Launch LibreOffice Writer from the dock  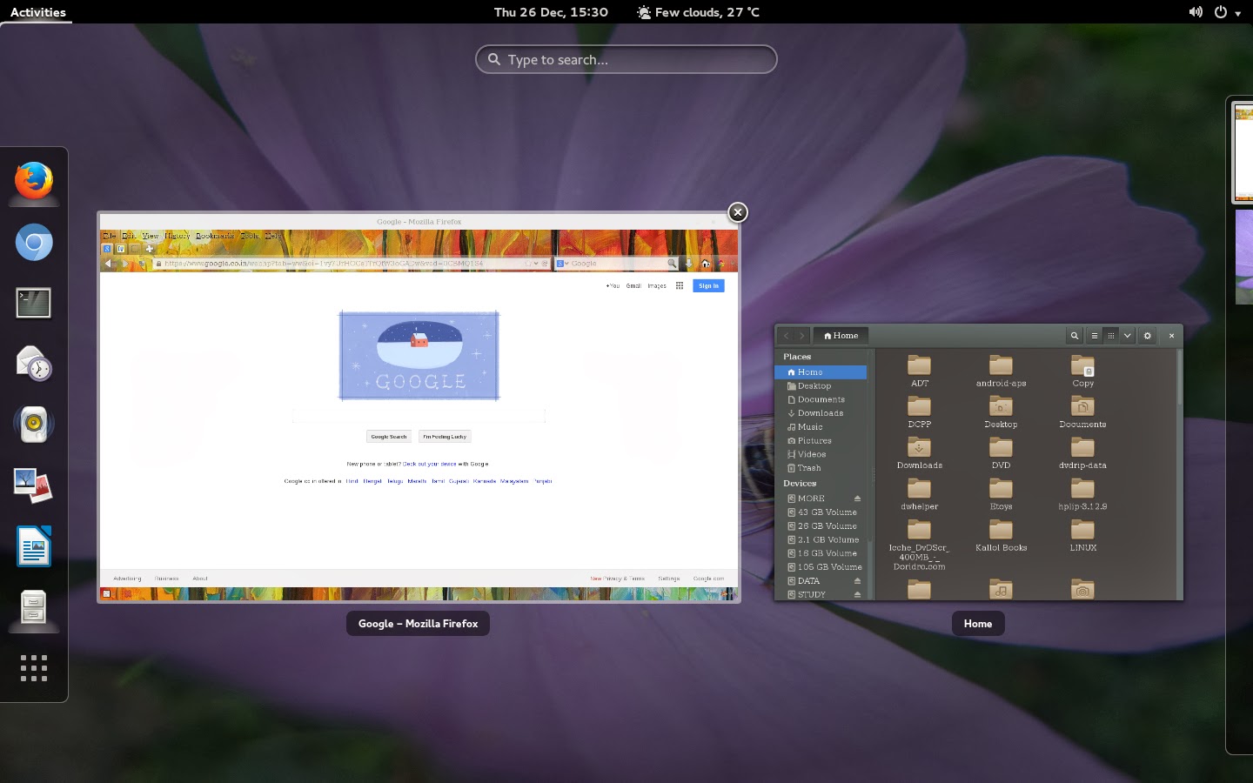click(x=34, y=546)
